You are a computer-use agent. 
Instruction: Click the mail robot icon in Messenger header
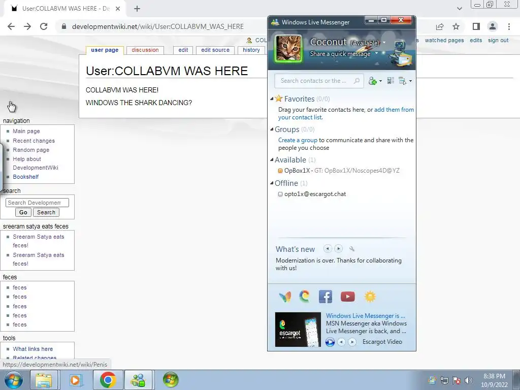click(401, 53)
